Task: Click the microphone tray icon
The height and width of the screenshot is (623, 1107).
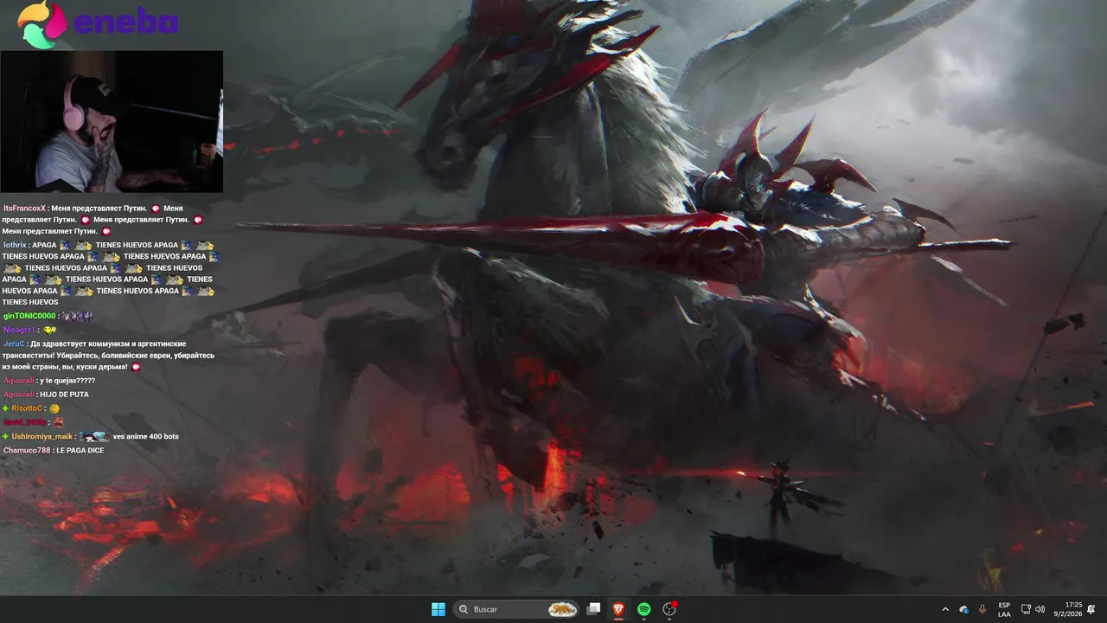Action: (x=982, y=610)
